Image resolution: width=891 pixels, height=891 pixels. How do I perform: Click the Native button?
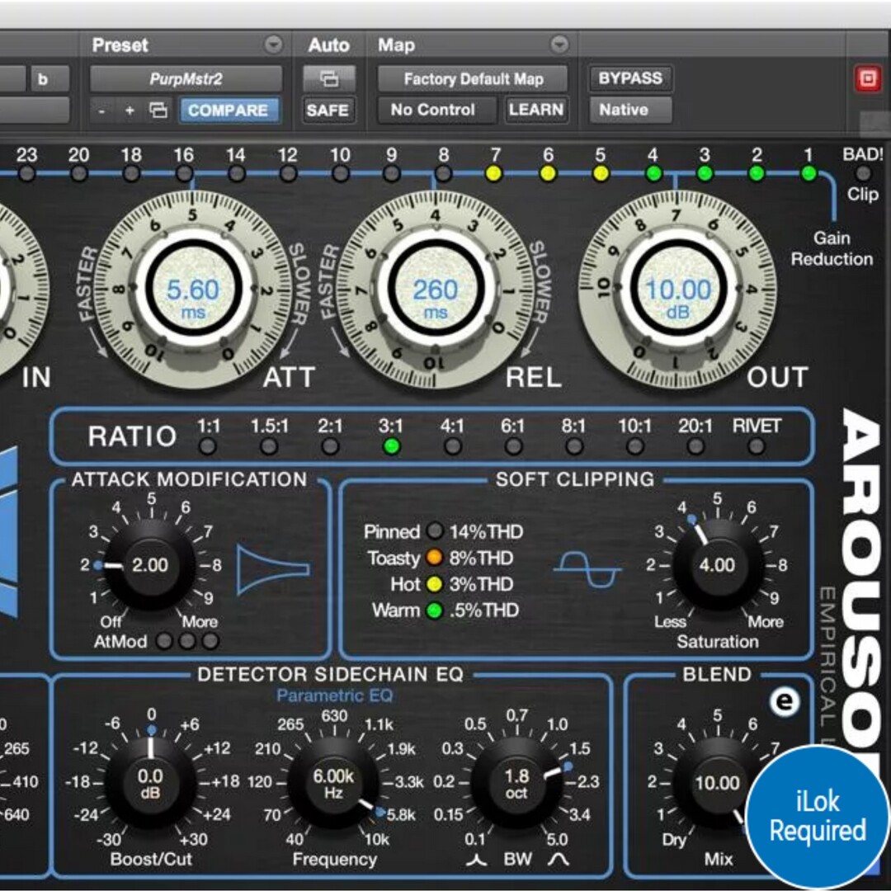point(630,110)
